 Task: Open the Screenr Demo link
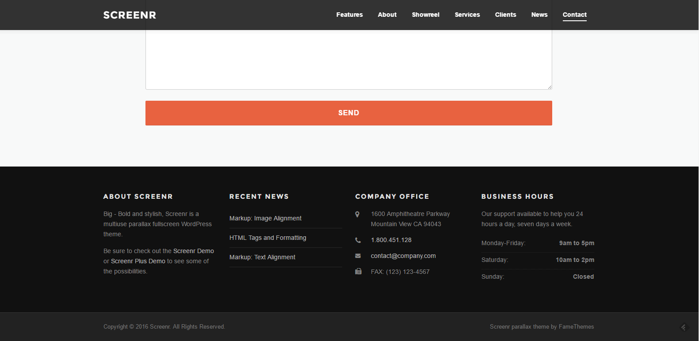tap(193, 251)
